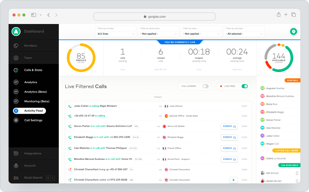Click Coach button for Garon Potter call
This screenshot has width=309, height=192.
pos(229,126)
